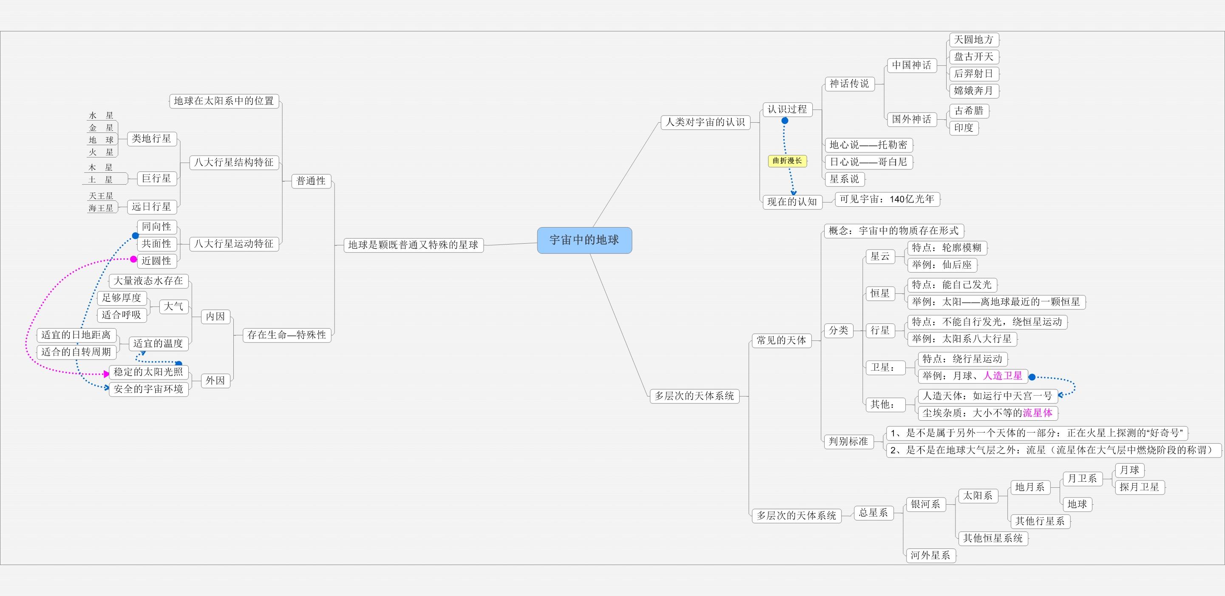Image resolution: width=1225 pixels, height=596 pixels.
Task: Click the 类地行星 node
Action: [152, 139]
